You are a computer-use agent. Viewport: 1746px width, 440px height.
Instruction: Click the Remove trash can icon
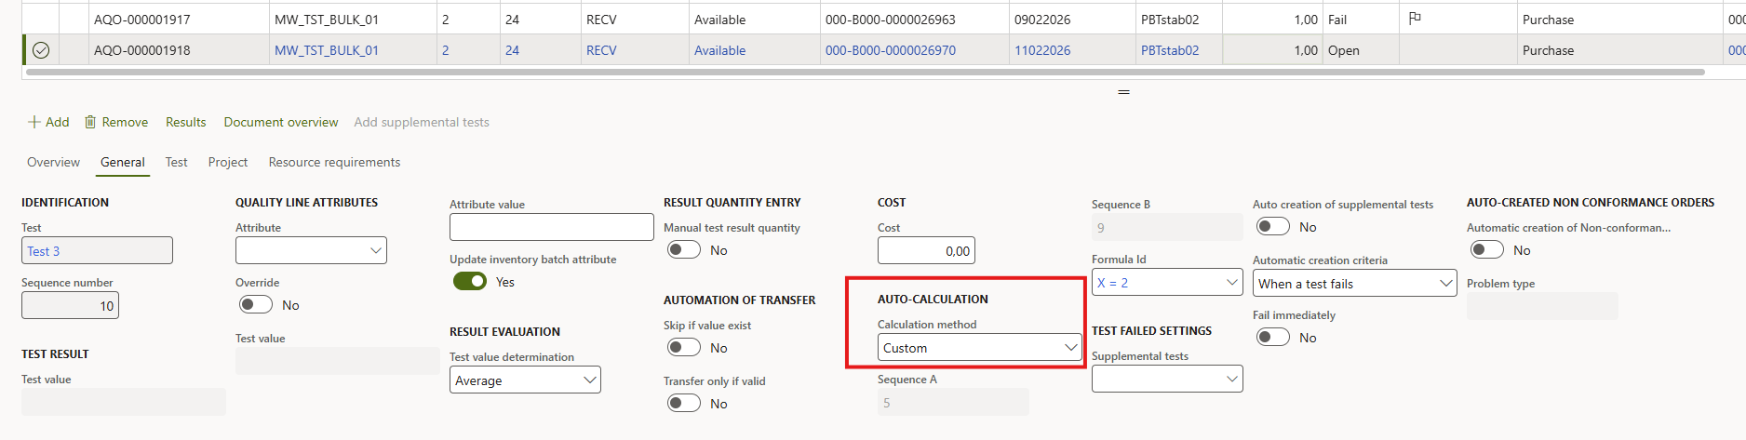tap(90, 122)
